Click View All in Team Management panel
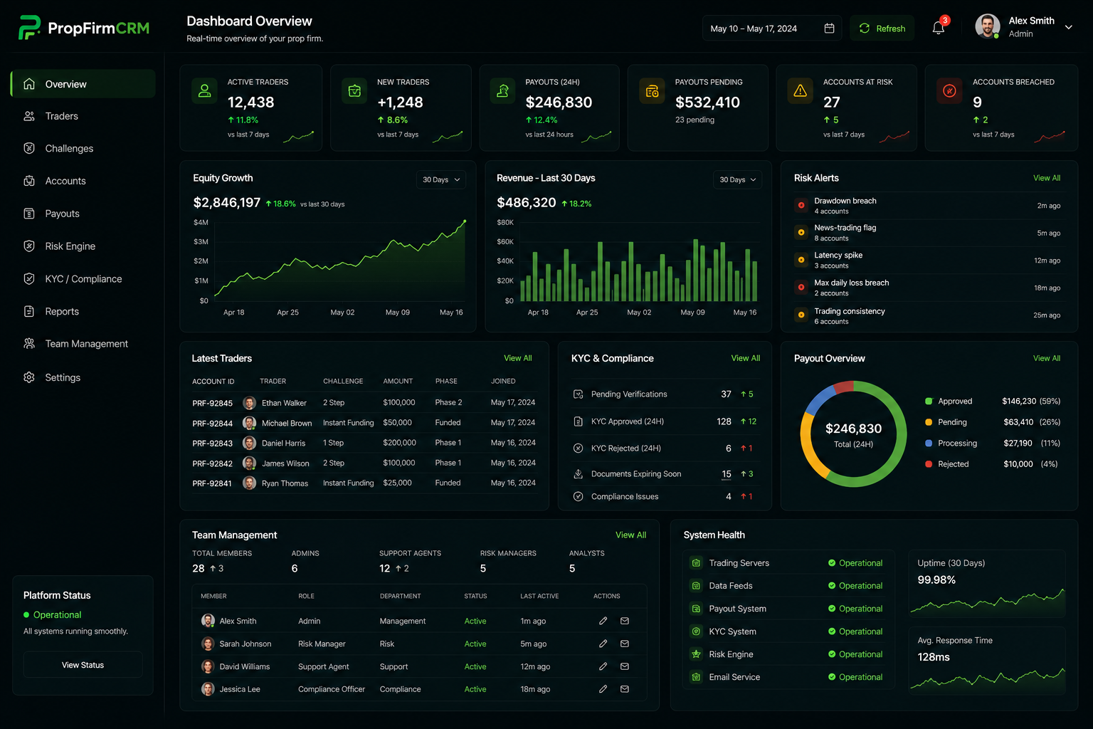Screen dimensions: 1093x729 point(630,535)
